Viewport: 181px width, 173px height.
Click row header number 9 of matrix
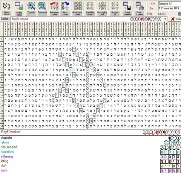(2, 80)
